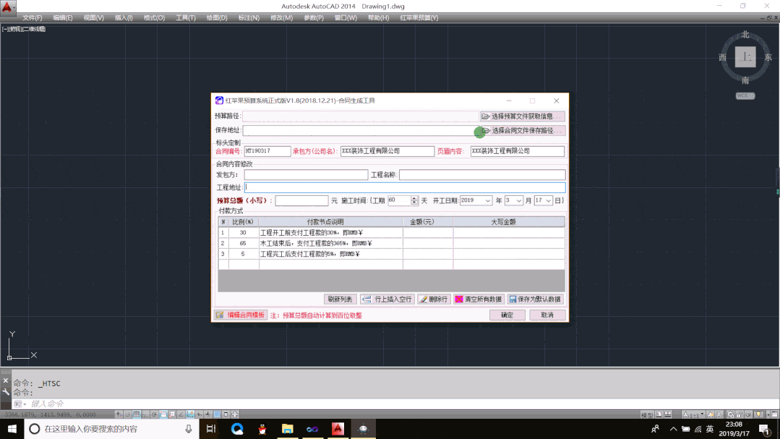Toggle grid display in status bar
Viewport: 780px width, 439px height.
point(137,414)
